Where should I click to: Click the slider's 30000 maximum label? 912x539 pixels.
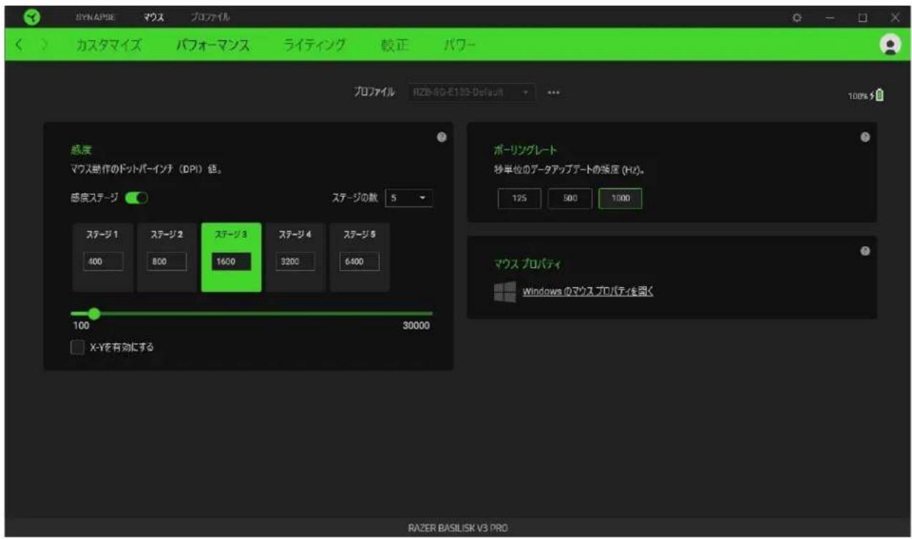pos(416,325)
